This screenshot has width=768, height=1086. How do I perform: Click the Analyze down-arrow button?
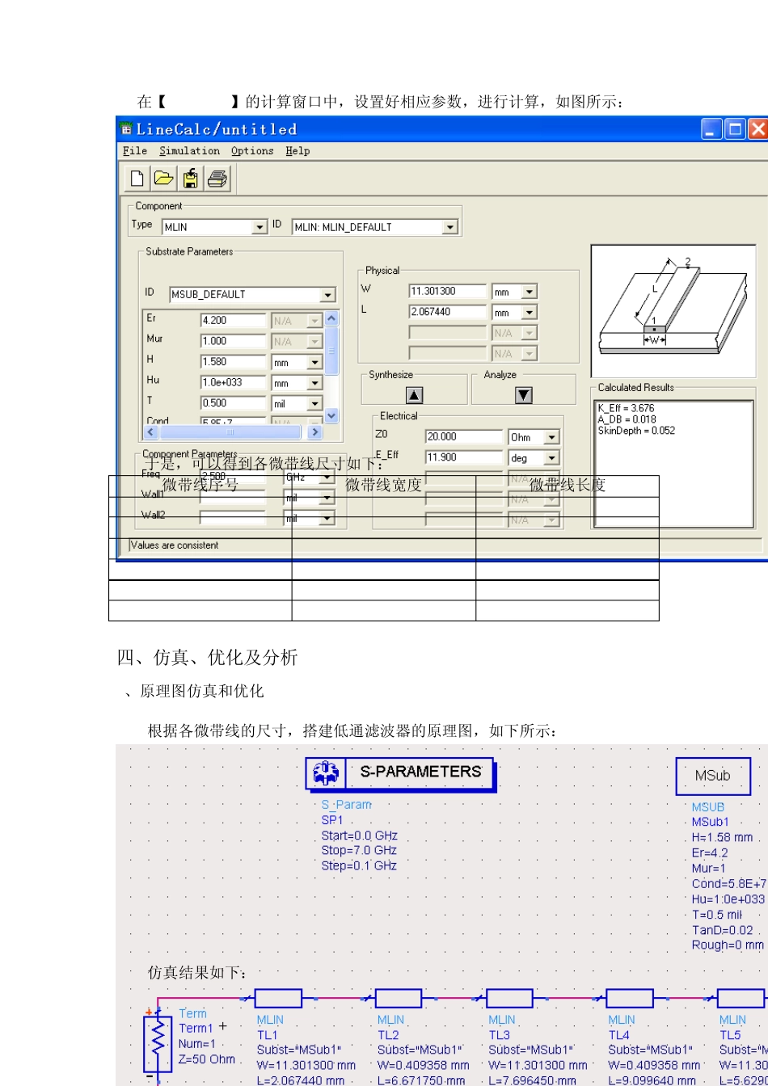tap(524, 395)
